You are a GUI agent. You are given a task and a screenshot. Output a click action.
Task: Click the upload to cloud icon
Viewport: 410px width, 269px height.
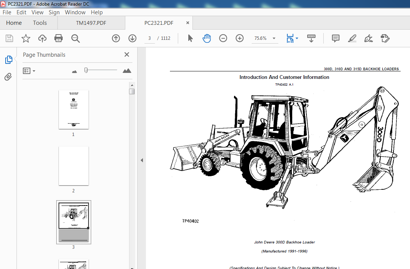(x=42, y=38)
